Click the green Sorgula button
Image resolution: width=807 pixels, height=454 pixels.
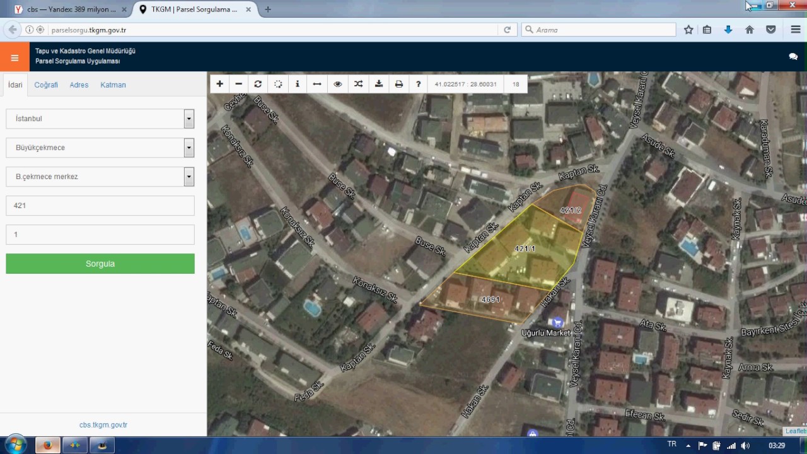tap(100, 264)
